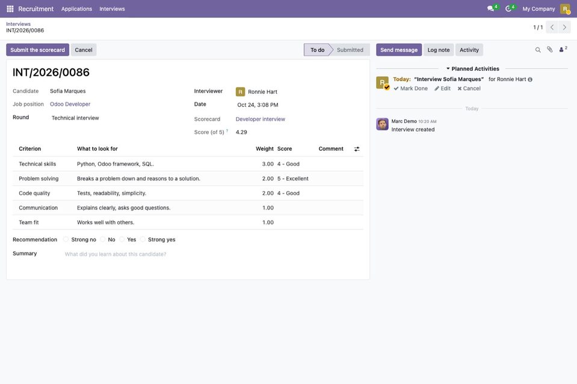Click the Send message button

coord(399,50)
